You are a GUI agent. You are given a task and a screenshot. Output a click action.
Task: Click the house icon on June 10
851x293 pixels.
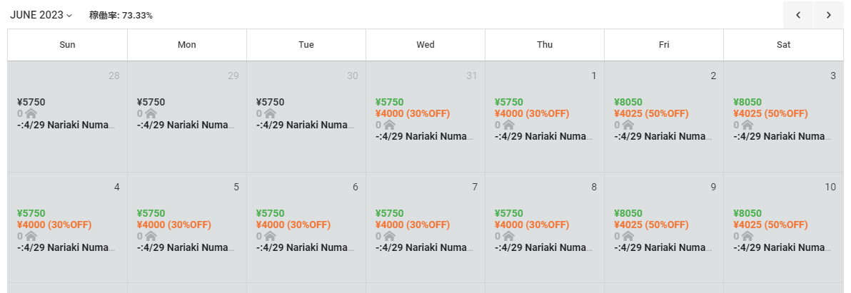(747, 236)
